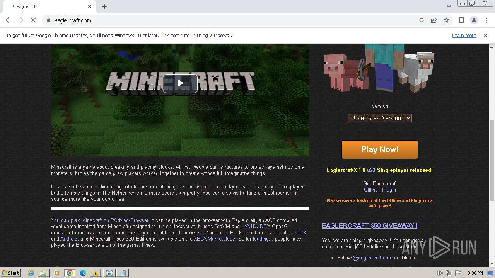Click the Minecraft characters artwork image

click(x=379, y=68)
